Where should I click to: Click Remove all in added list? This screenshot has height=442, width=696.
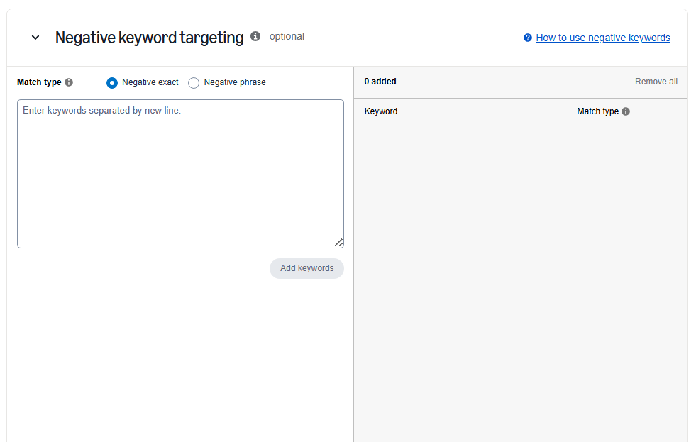[x=656, y=82]
